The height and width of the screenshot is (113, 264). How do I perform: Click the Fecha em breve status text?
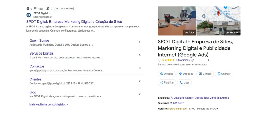[x=177, y=109]
